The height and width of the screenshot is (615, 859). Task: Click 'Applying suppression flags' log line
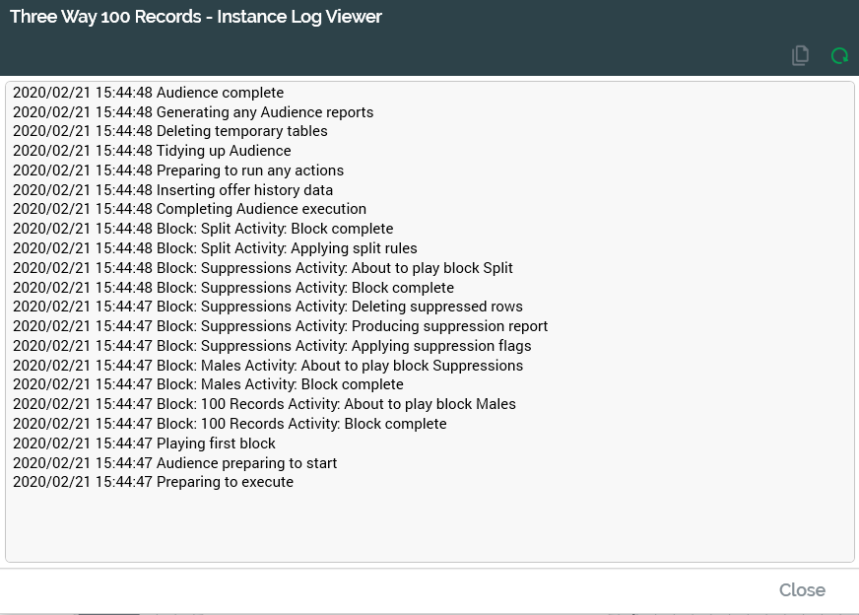point(272,346)
